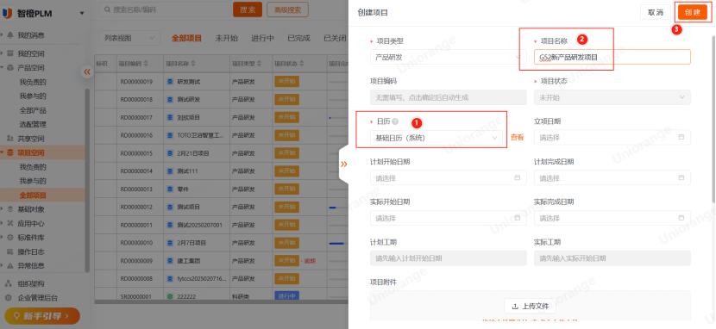Switch to the 已完成 tab
The height and width of the screenshot is (329, 716).
(x=299, y=38)
